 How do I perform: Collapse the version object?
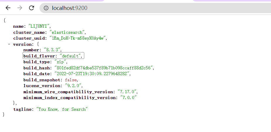(x=9, y=44)
